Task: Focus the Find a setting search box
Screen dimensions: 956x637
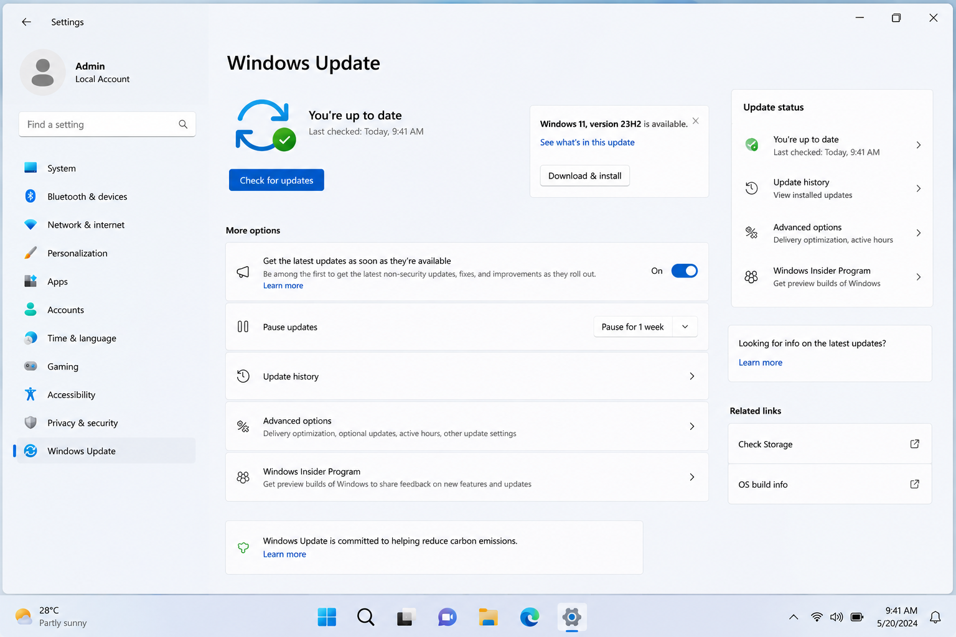Action: (x=107, y=124)
